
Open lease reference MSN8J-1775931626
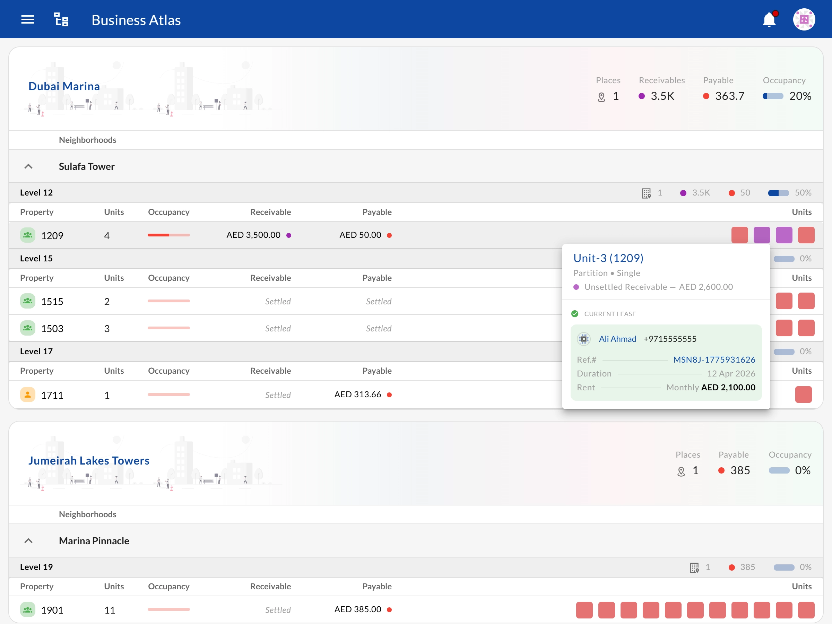click(x=714, y=359)
